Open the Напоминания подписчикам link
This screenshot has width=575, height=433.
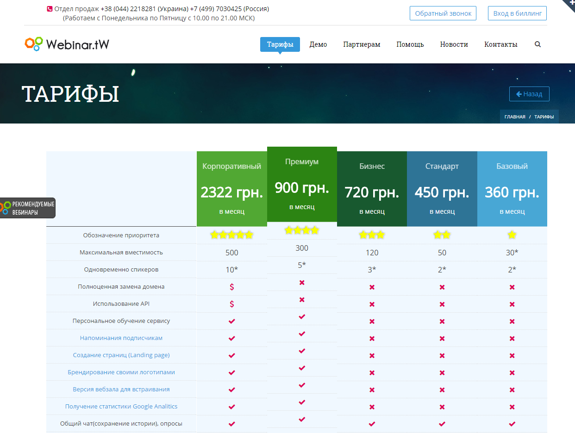coord(121,338)
